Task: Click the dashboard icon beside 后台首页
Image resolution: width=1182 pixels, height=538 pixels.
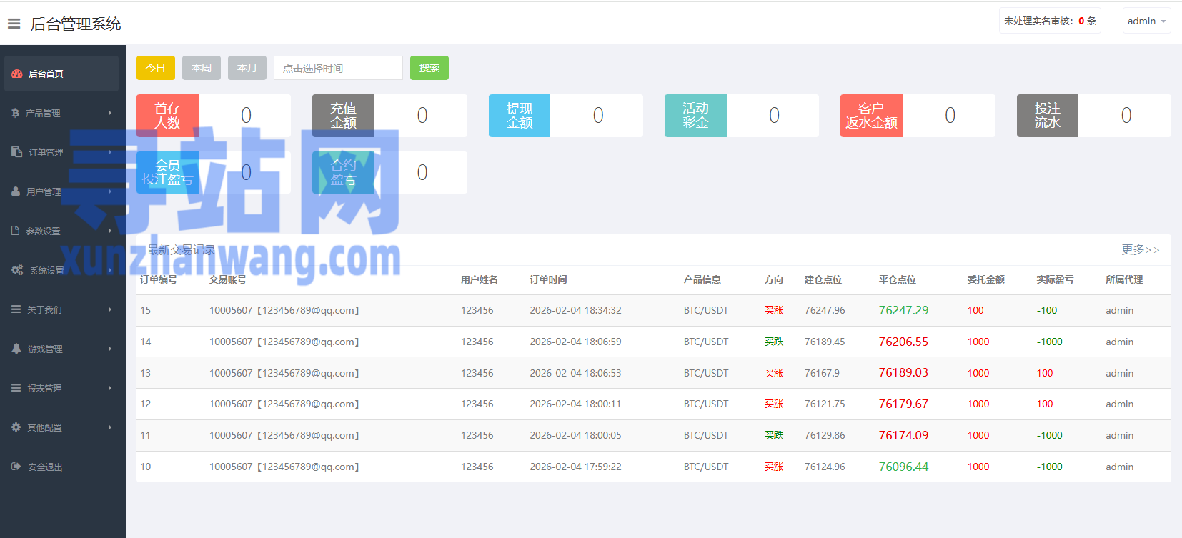Action: (x=17, y=74)
